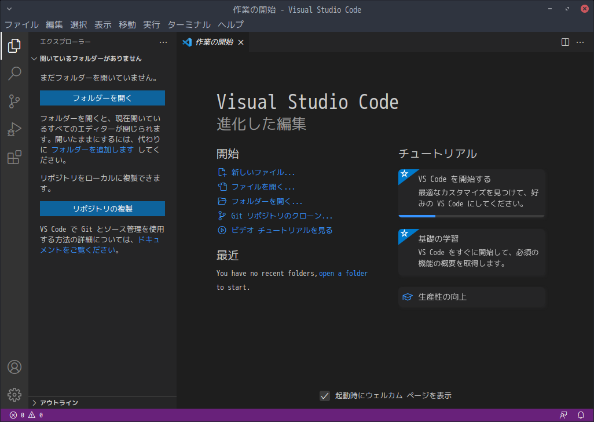Select the 作業の開始 editor tab

click(x=214, y=42)
